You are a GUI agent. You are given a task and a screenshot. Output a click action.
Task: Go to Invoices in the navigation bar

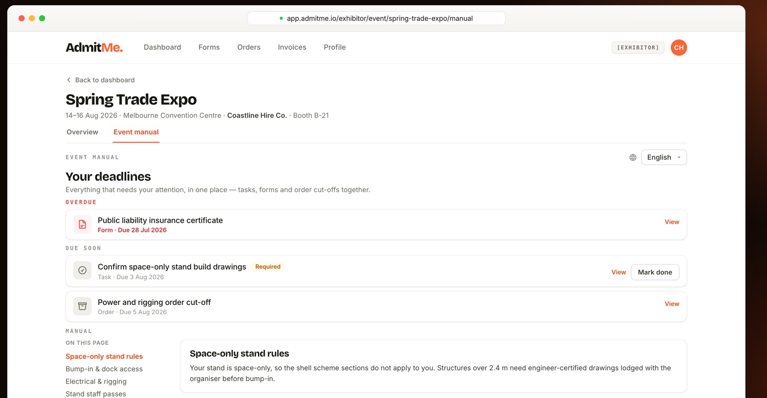coord(292,47)
